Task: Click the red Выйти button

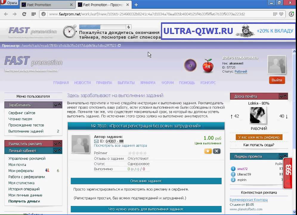Action: click(x=277, y=80)
